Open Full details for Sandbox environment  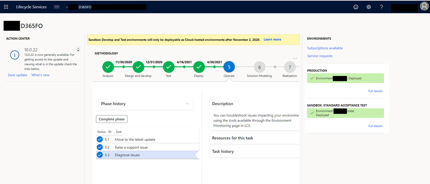click(x=375, y=126)
